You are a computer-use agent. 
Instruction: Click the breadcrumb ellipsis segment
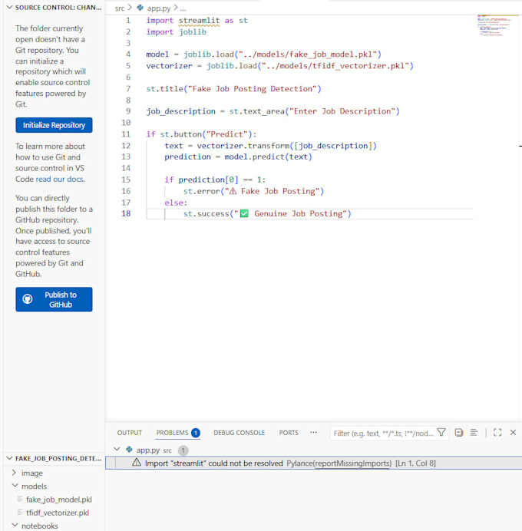(x=183, y=8)
